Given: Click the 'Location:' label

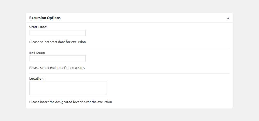Looking at the screenshot, I should point(37,79).
